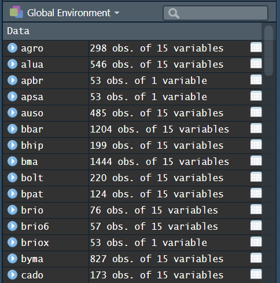Expand the bhip data frame
Screen dimensions: 280x283
point(13,145)
